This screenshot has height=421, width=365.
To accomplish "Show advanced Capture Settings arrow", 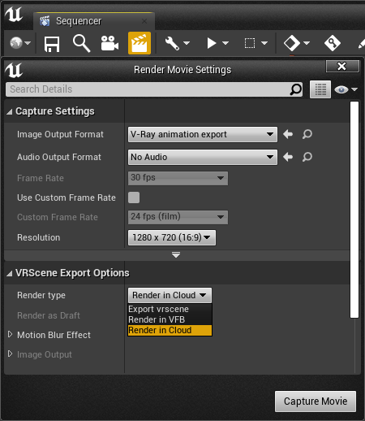I will (176, 255).
